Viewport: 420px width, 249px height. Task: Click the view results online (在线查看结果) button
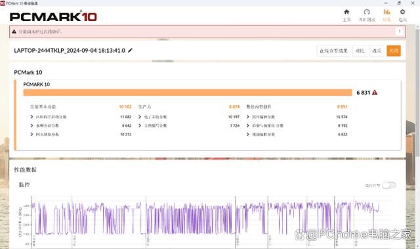click(333, 51)
